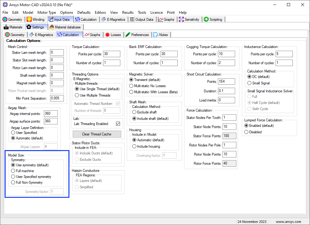Image resolution: width=310 pixels, height=225 pixels.
Task: Open the Material database tab icon
Action: coord(52,27)
